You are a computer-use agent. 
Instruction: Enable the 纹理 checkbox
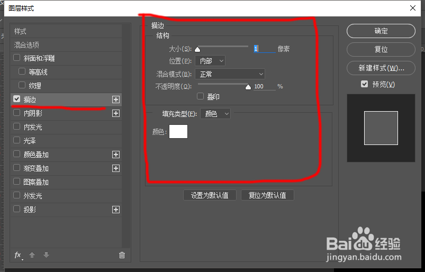tap(22, 85)
